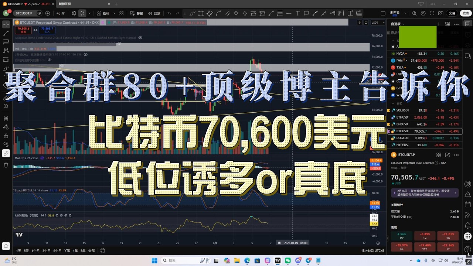Select the YTD time range tab
The height and width of the screenshot is (266, 473).
[67, 250]
